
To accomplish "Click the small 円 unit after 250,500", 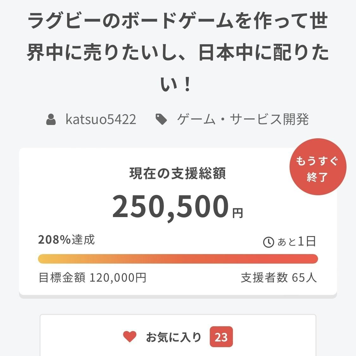I will [238, 213].
